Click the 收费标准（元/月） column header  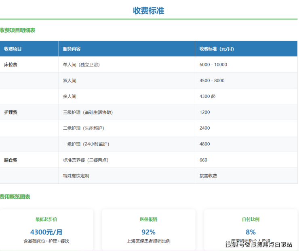click(x=217, y=49)
